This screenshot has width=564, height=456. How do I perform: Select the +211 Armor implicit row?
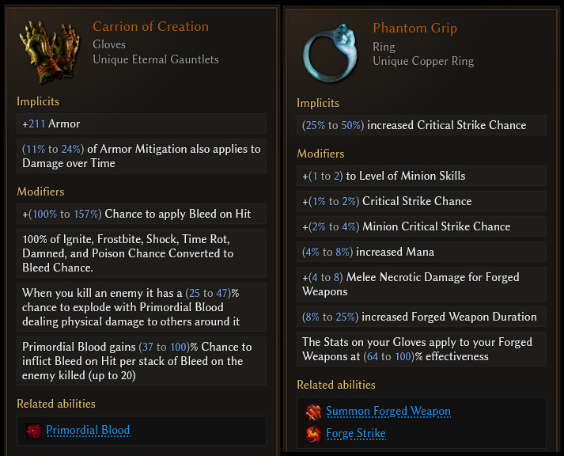tap(142, 123)
